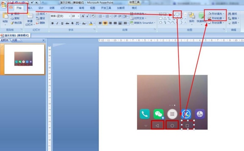
Task: Open Shape Outline (形状轮廓) dropdown
Action: point(216,18)
